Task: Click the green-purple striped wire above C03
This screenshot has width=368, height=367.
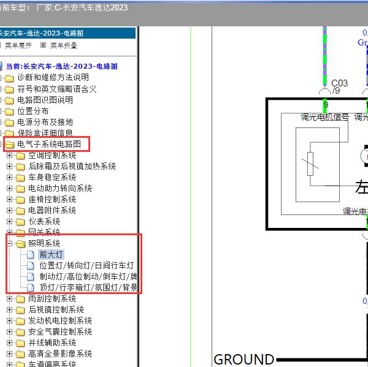Action: point(325,56)
